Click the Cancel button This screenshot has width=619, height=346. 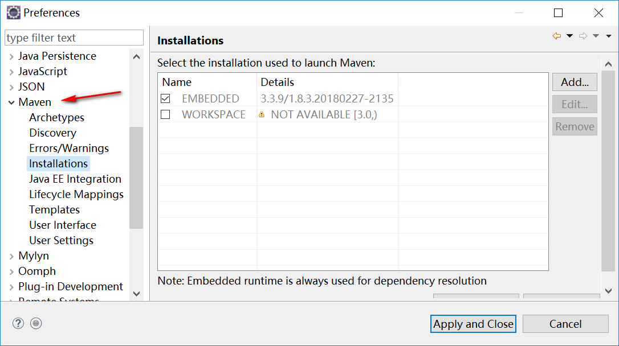point(565,324)
